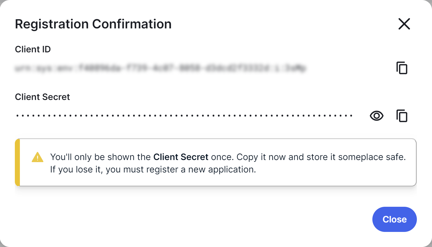Viewport: 432px width, 247px height.
Task: Click the last dot of the masked secret
Action: [x=352, y=115]
